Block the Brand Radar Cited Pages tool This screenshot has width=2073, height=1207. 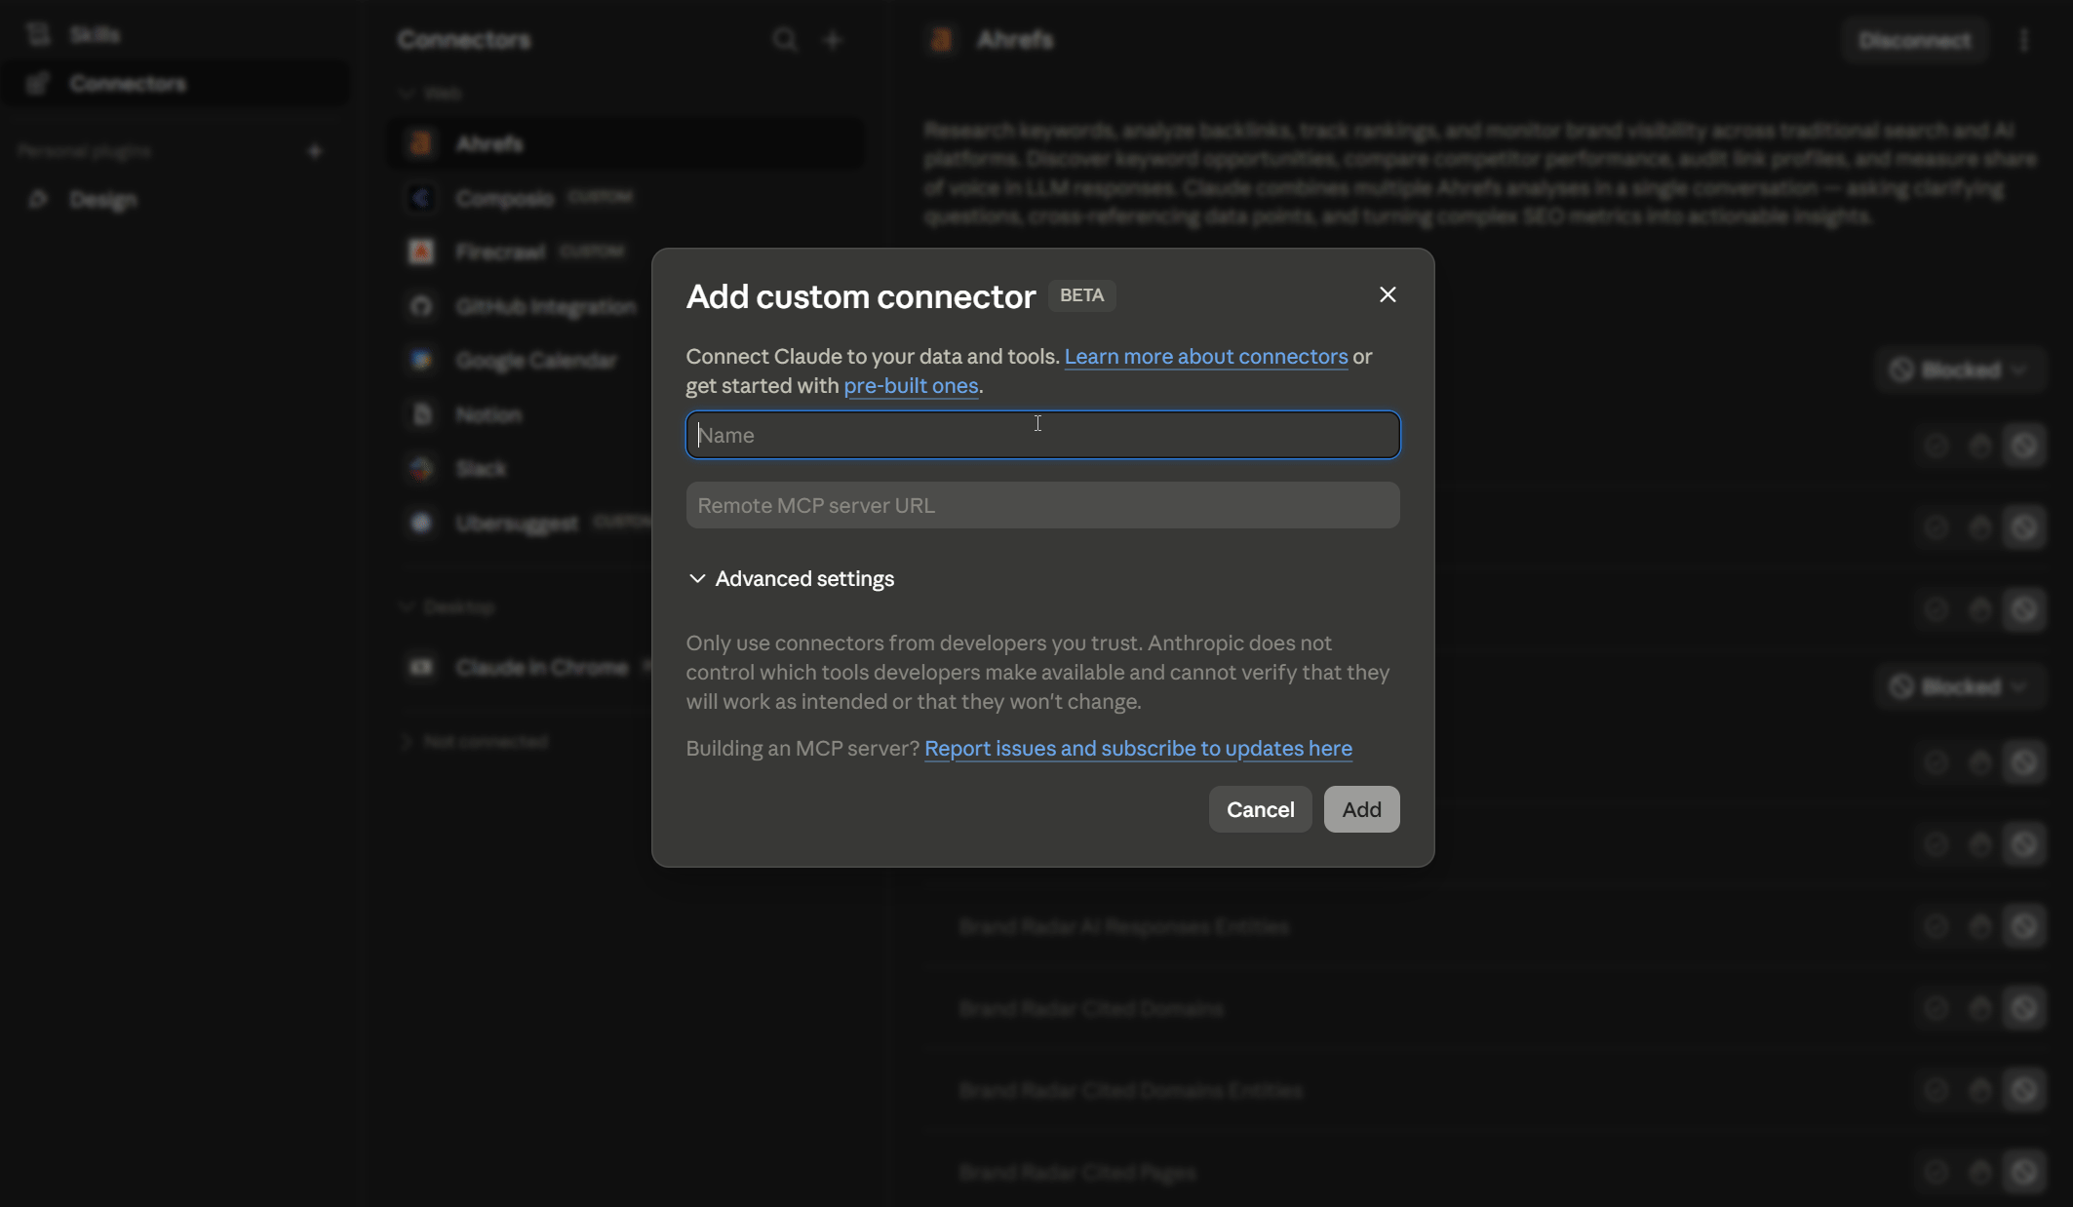click(2024, 1172)
